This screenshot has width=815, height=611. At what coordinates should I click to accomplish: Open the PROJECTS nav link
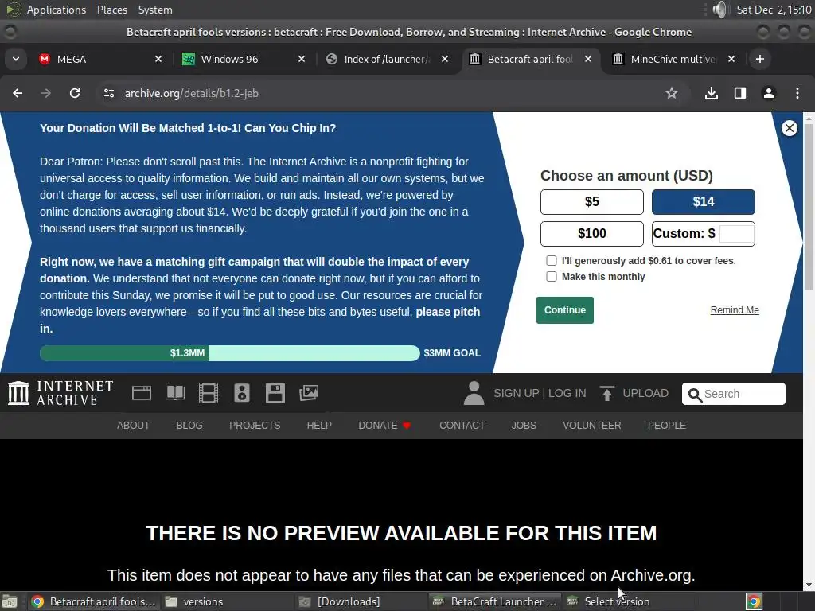[x=255, y=426]
